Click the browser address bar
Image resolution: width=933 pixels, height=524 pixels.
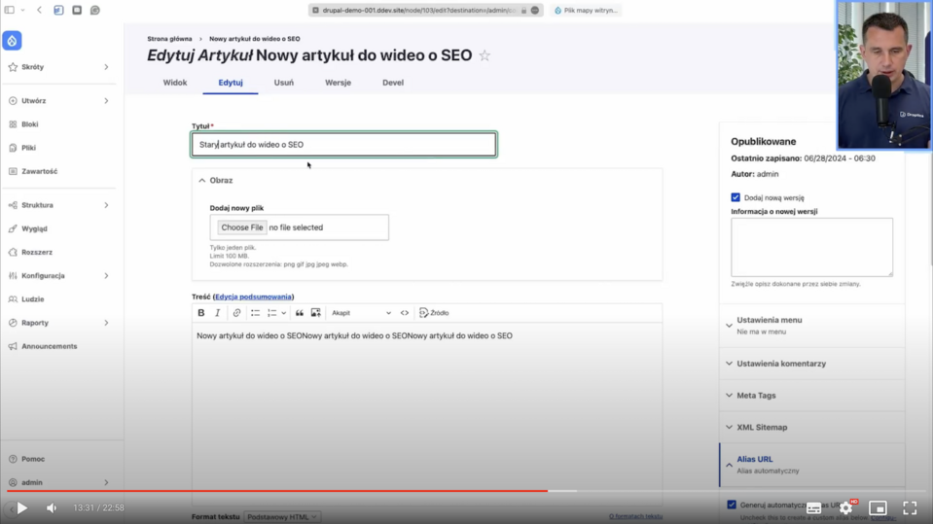pyautogui.click(x=425, y=10)
